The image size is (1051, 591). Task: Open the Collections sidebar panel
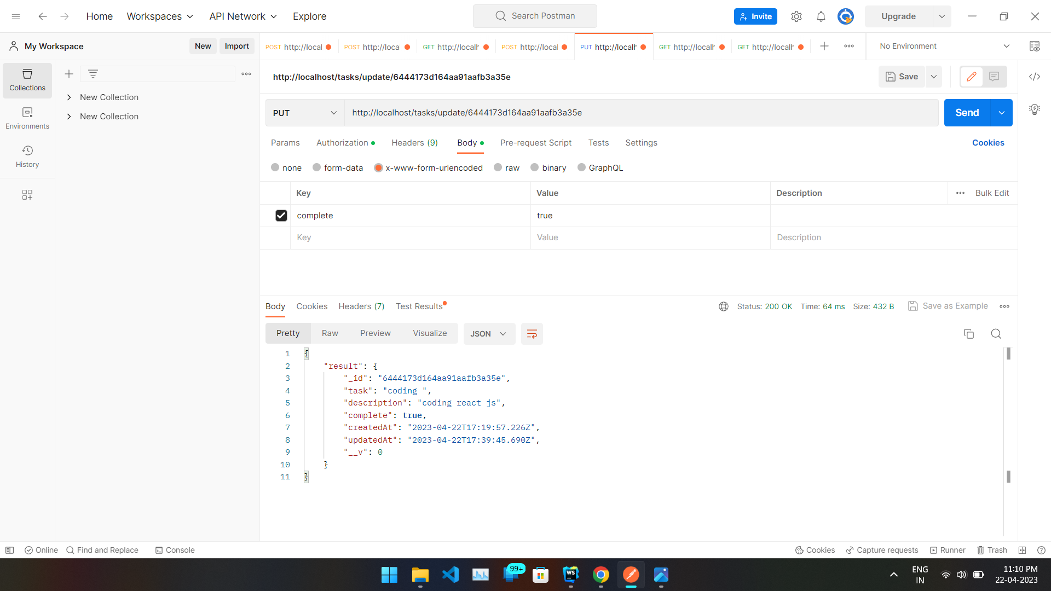tap(27, 80)
